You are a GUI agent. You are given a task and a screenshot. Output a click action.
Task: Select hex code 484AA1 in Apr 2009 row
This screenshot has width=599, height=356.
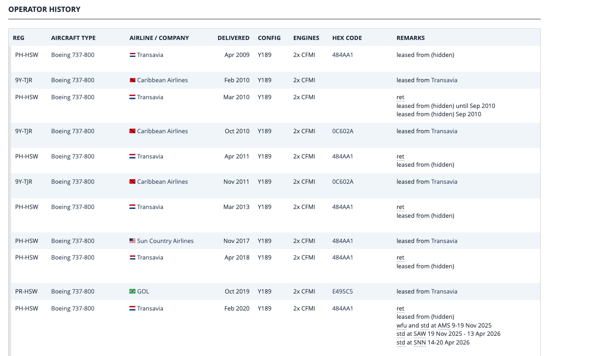(343, 55)
